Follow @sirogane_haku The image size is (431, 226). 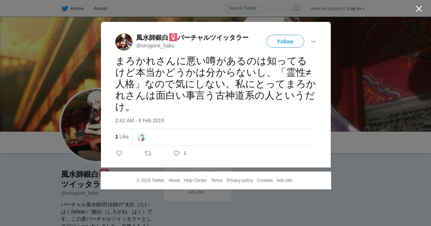(x=285, y=41)
